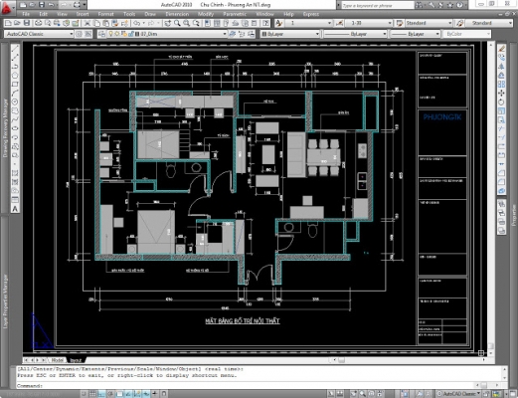Toggle Grid Display in the status bar

(93, 394)
